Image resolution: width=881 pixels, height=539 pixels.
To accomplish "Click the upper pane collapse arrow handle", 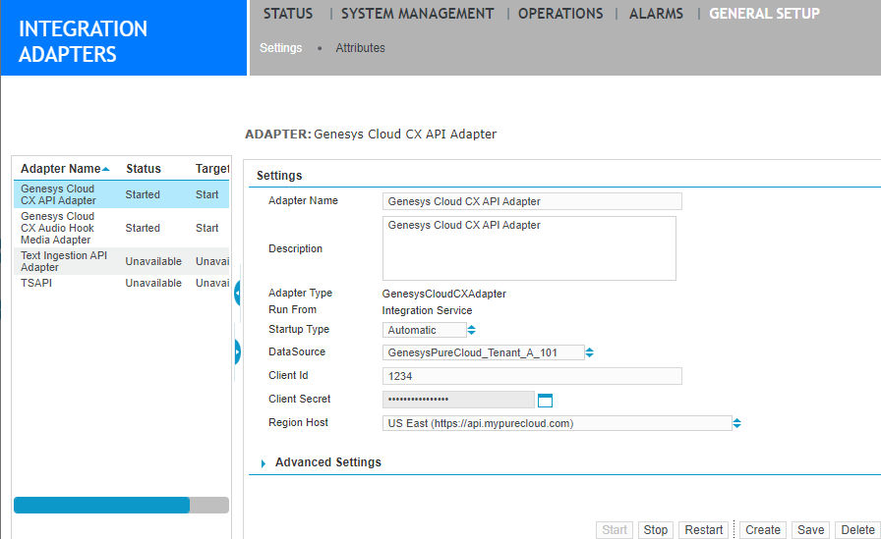I will coord(238,293).
